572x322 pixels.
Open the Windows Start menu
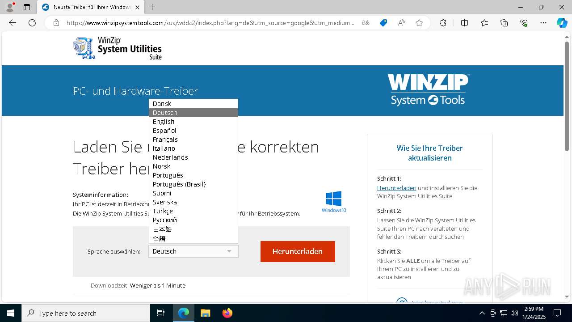(x=11, y=313)
